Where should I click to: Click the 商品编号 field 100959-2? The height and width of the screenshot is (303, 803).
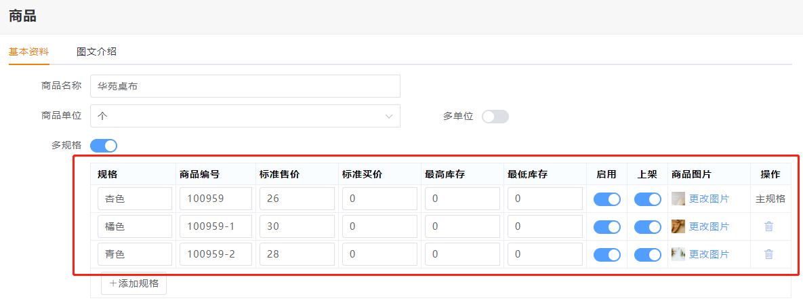(215, 254)
